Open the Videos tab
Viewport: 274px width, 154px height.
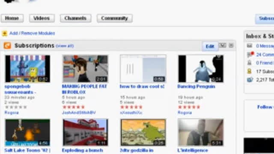(42, 18)
